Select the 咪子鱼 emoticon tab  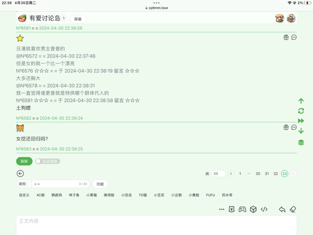point(74,195)
